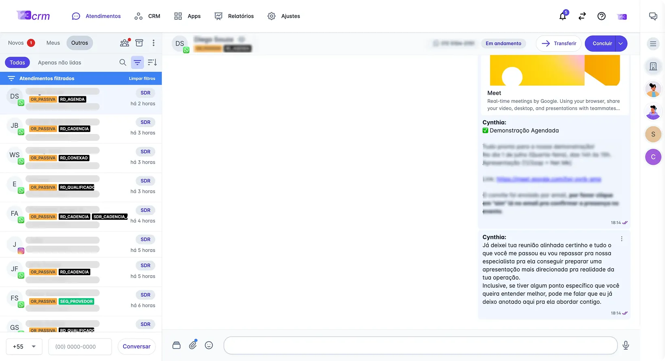
Task: Click the message text input box
Action: (420, 345)
